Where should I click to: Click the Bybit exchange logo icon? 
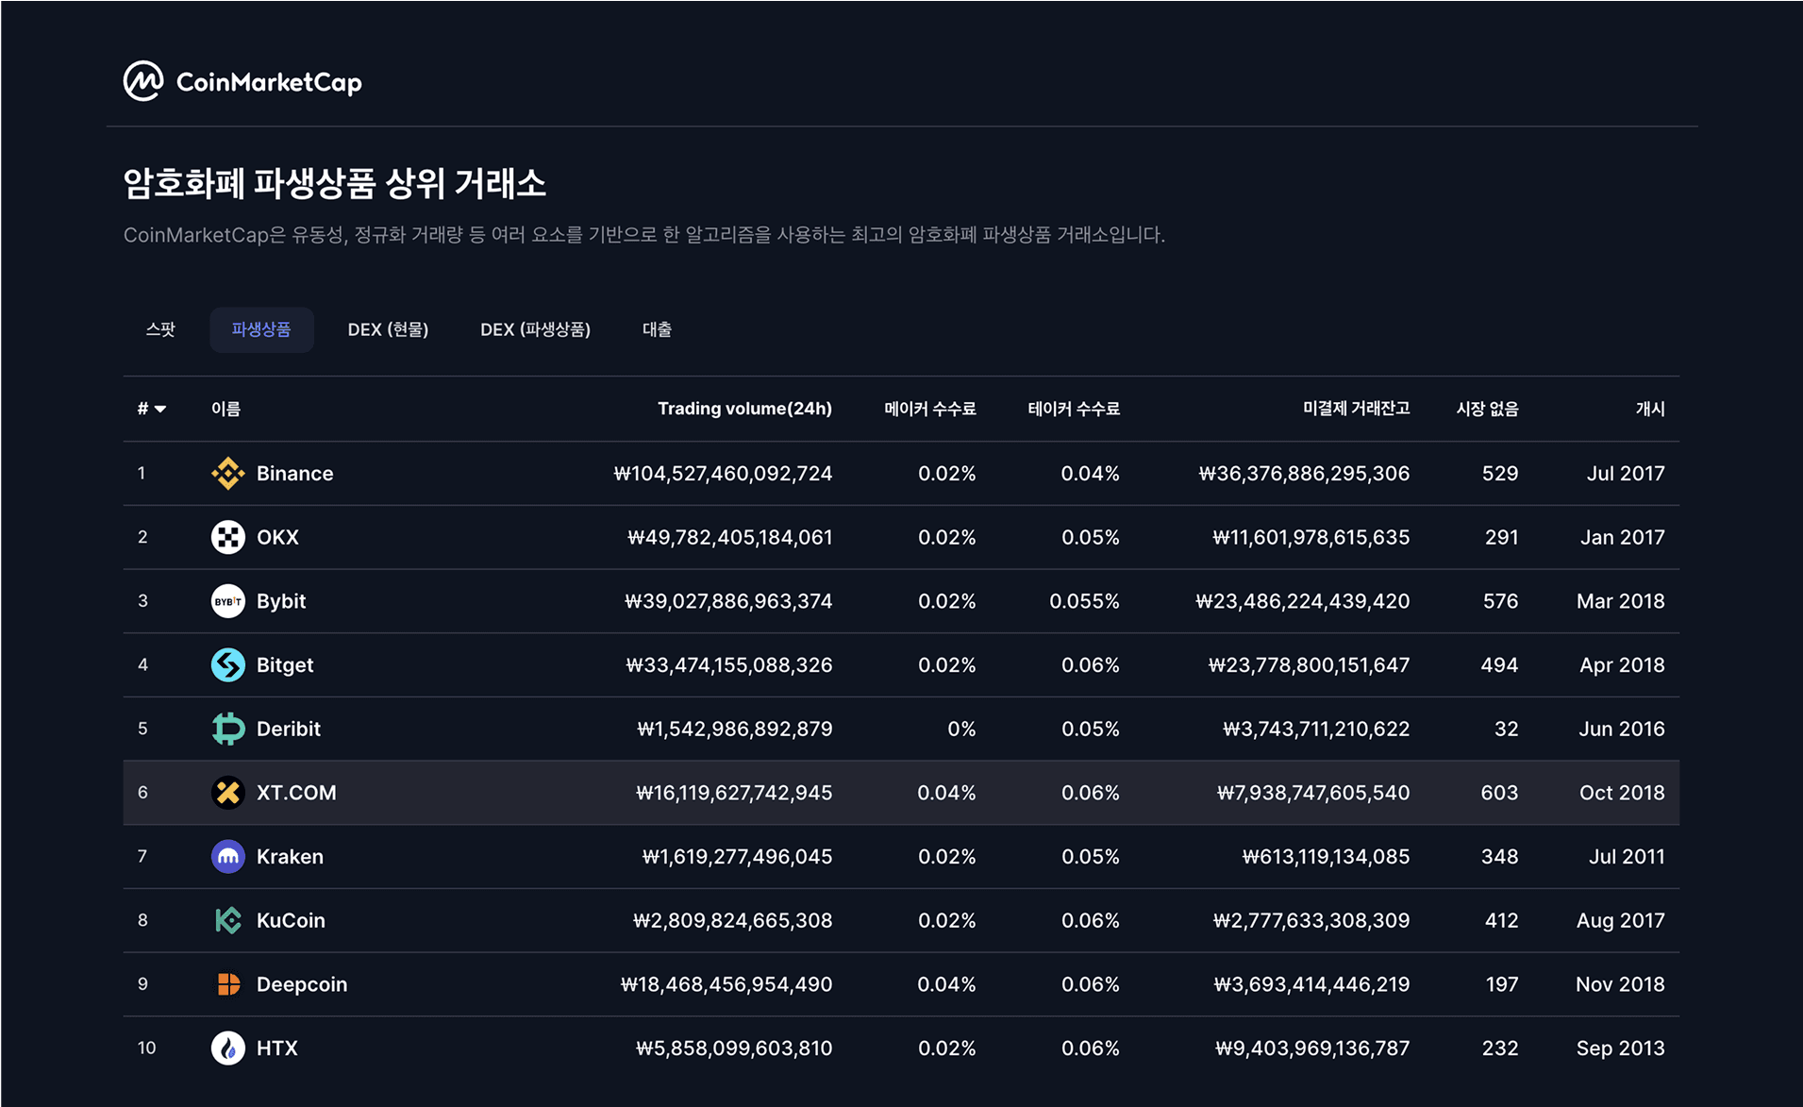coord(227,601)
